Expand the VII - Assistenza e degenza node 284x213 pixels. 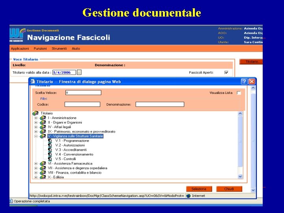coord(36,168)
